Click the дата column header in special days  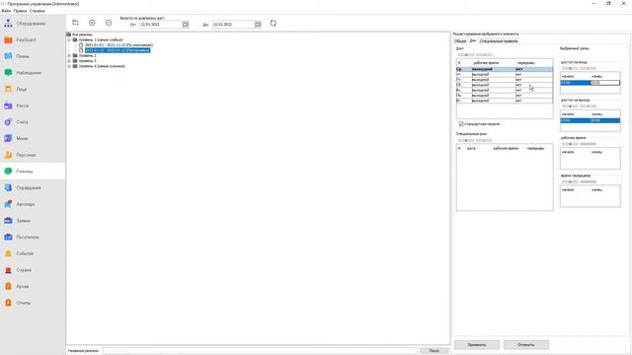tap(471, 149)
